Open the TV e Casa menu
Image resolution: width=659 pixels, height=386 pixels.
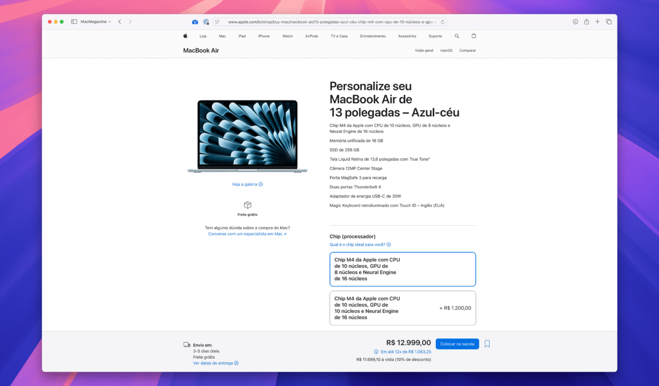pos(339,36)
